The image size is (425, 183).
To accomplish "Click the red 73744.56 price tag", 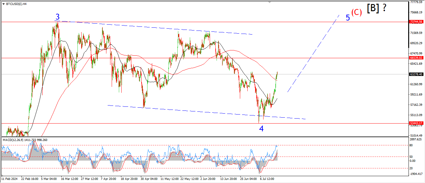I will coord(416,22).
